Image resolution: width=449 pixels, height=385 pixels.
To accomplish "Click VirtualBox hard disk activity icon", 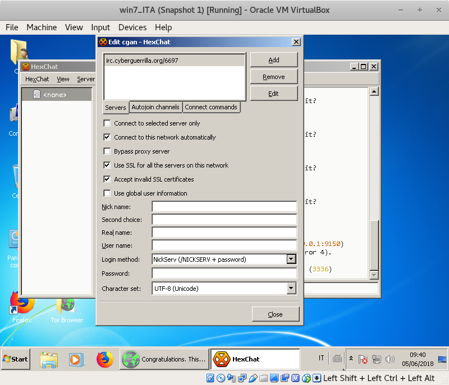I will 210,378.
